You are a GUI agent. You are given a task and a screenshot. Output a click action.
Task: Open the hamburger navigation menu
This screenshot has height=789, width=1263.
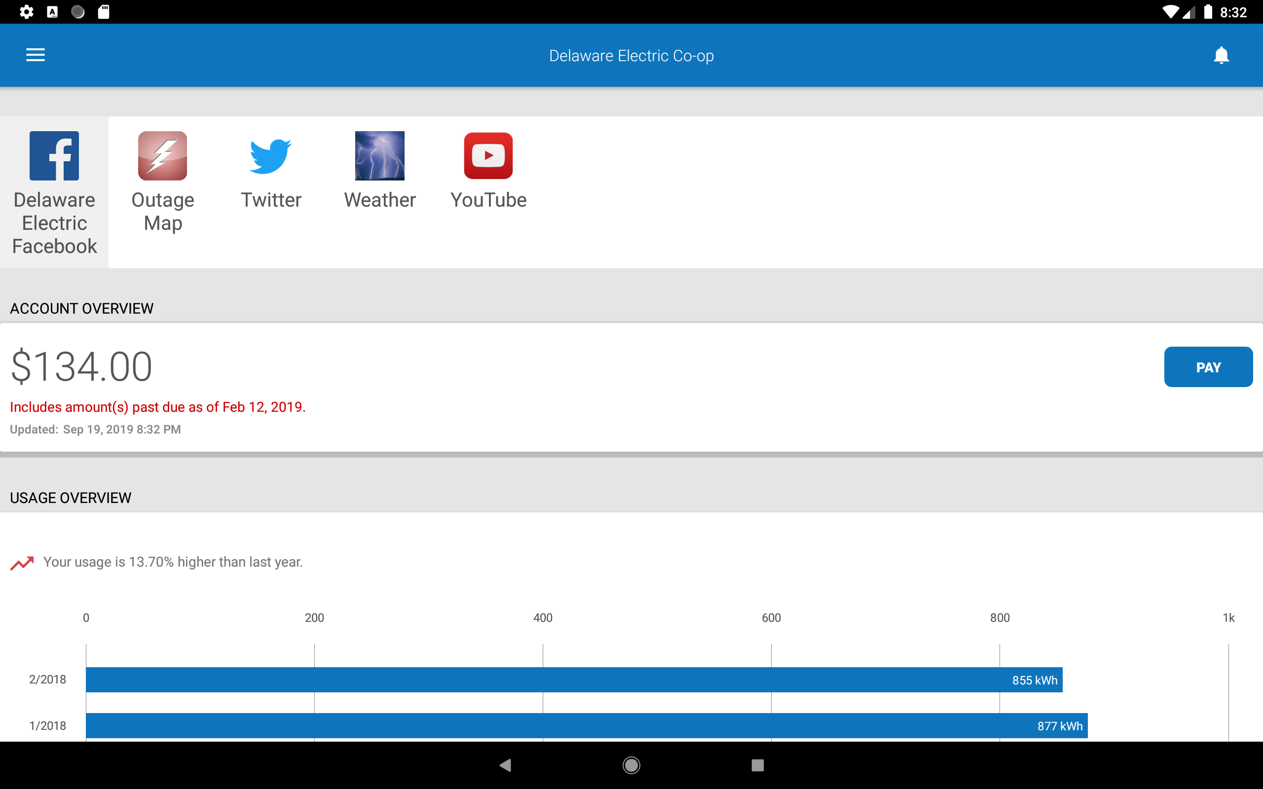(x=36, y=55)
